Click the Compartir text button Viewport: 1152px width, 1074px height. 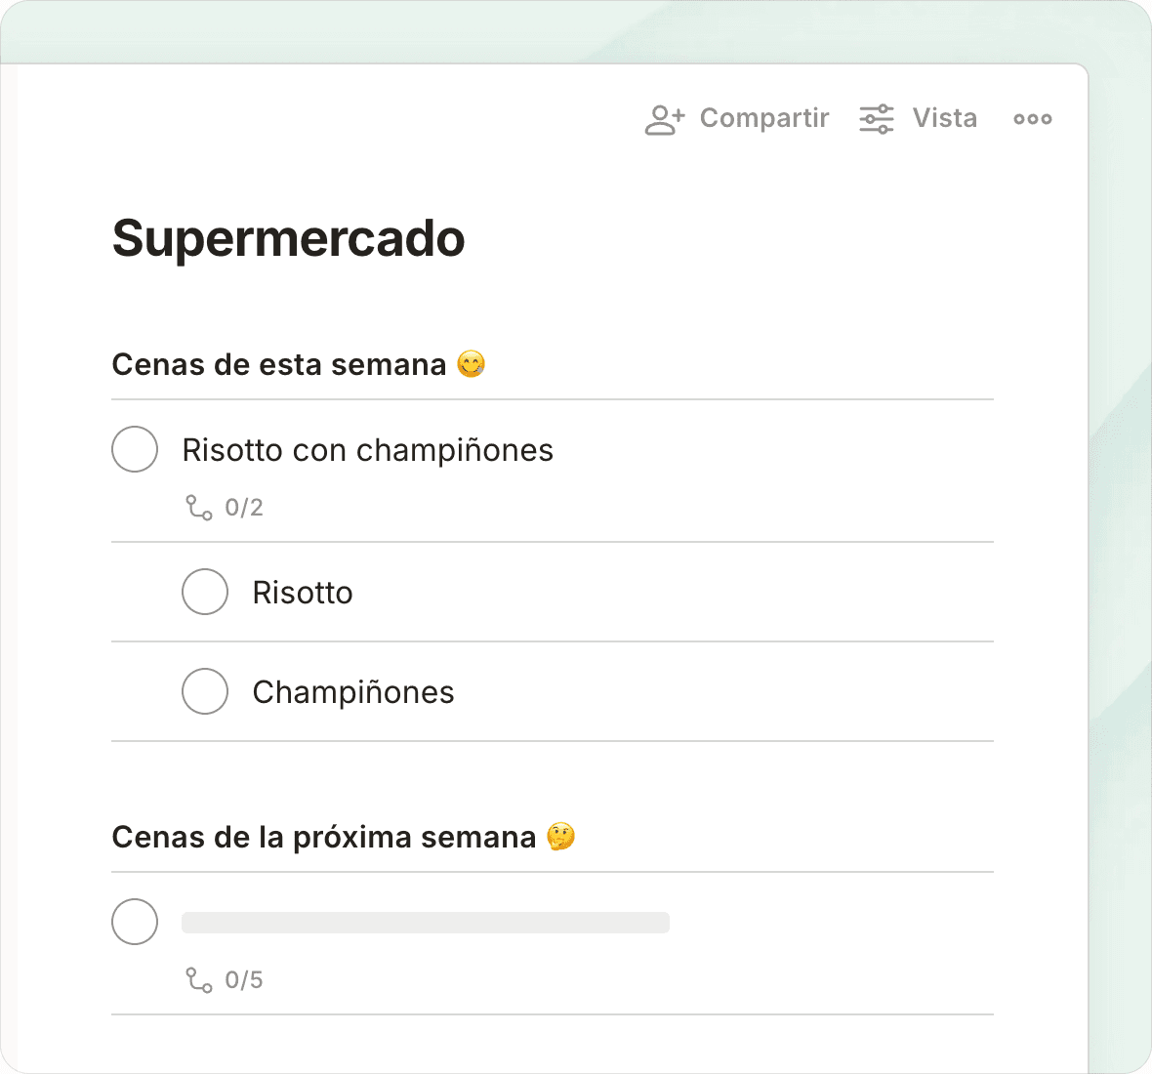764,118
